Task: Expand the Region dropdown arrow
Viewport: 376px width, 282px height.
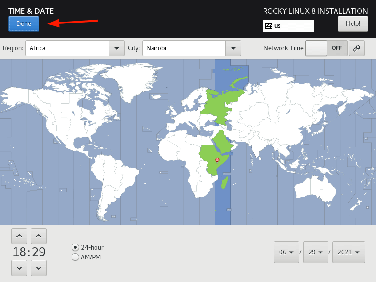Action: (117, 48)
